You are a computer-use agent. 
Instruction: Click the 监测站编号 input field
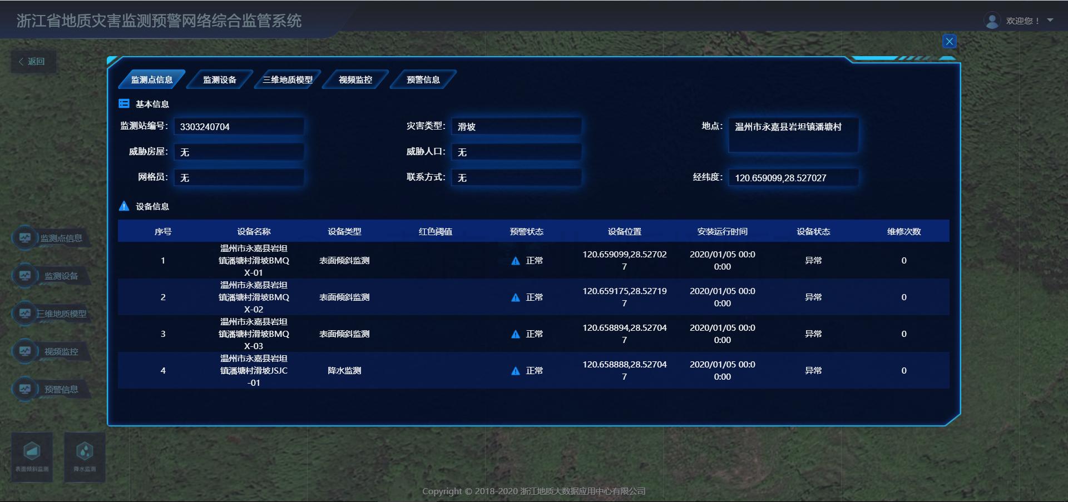239,127
